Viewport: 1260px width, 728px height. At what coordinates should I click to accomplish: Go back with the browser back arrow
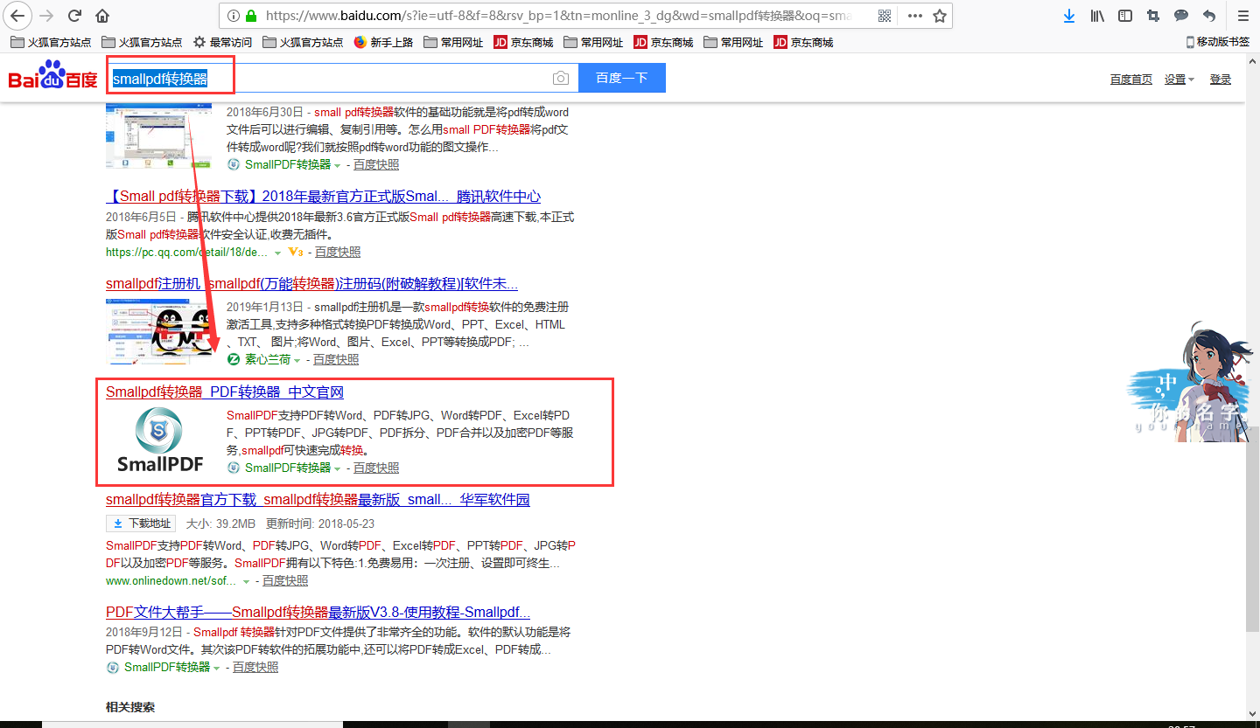point(17,16)
